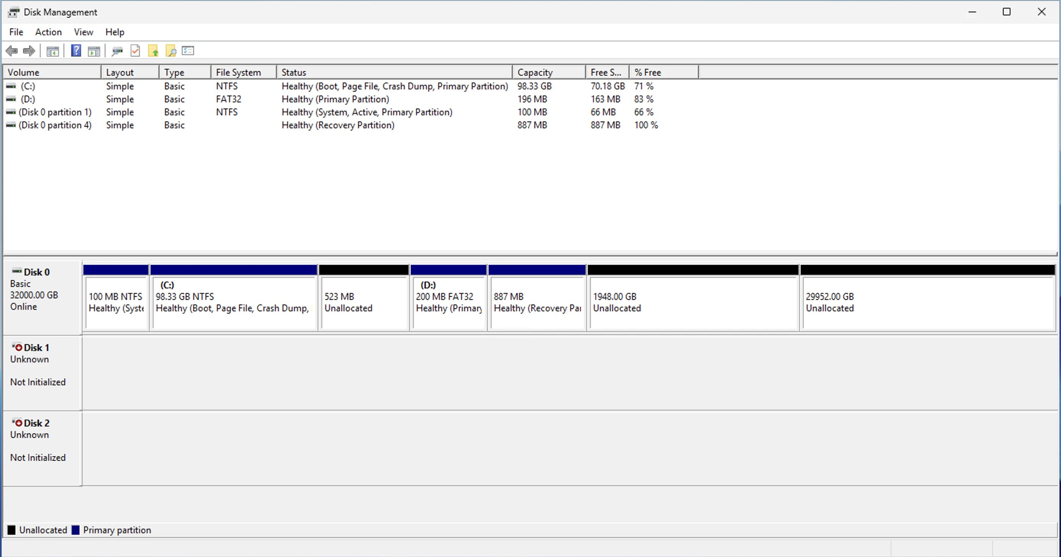Click the drive with magnifier toolbar icon
The image size is (1061, 557).
coord(118,51)
